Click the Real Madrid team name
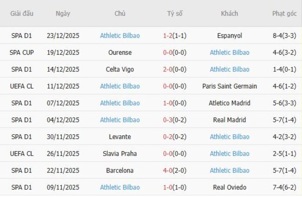Viewport: 302px width, 197px height. (229, 120)
